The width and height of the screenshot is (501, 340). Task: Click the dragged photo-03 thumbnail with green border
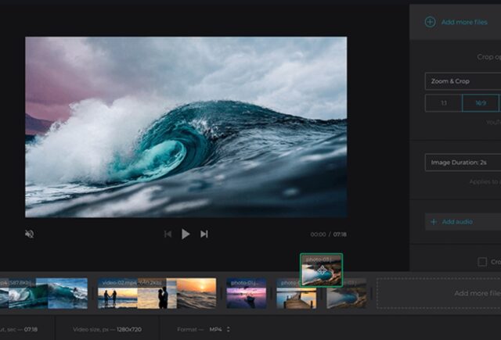322,270
